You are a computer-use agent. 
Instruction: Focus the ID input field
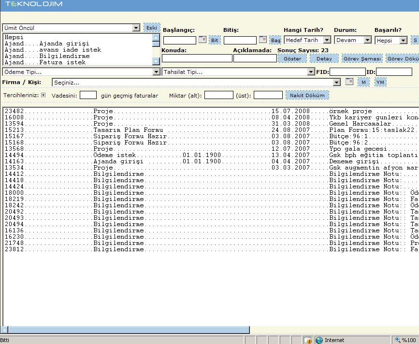coord(394,72)
